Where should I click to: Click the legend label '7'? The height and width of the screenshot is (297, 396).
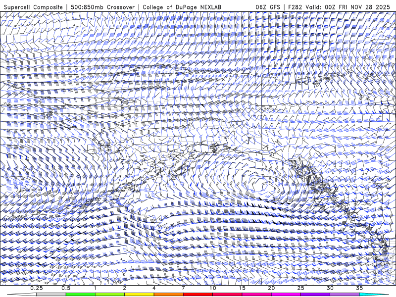(183, 288)
